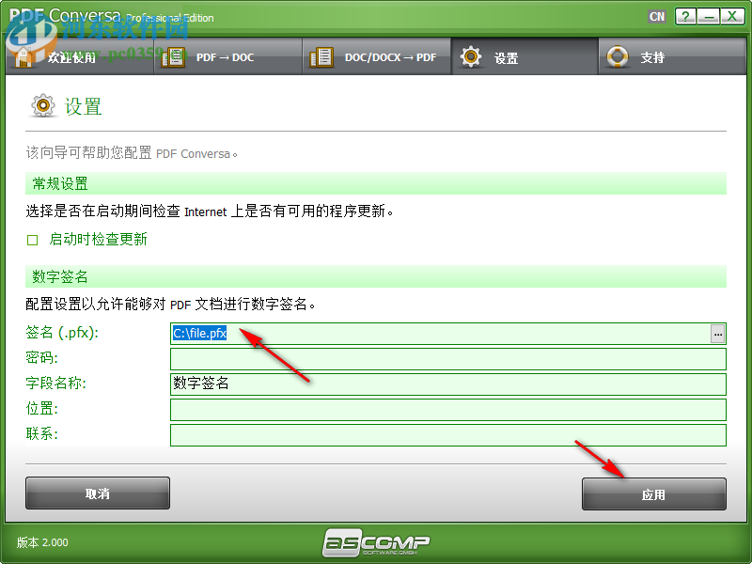The width and height of the screenshot is (752, 564).
Task: Click the CN language toggle
Action: 656,16
